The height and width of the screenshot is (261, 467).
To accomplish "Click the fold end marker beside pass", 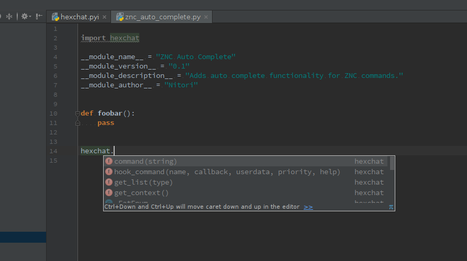I will click(x=77, y=123).
